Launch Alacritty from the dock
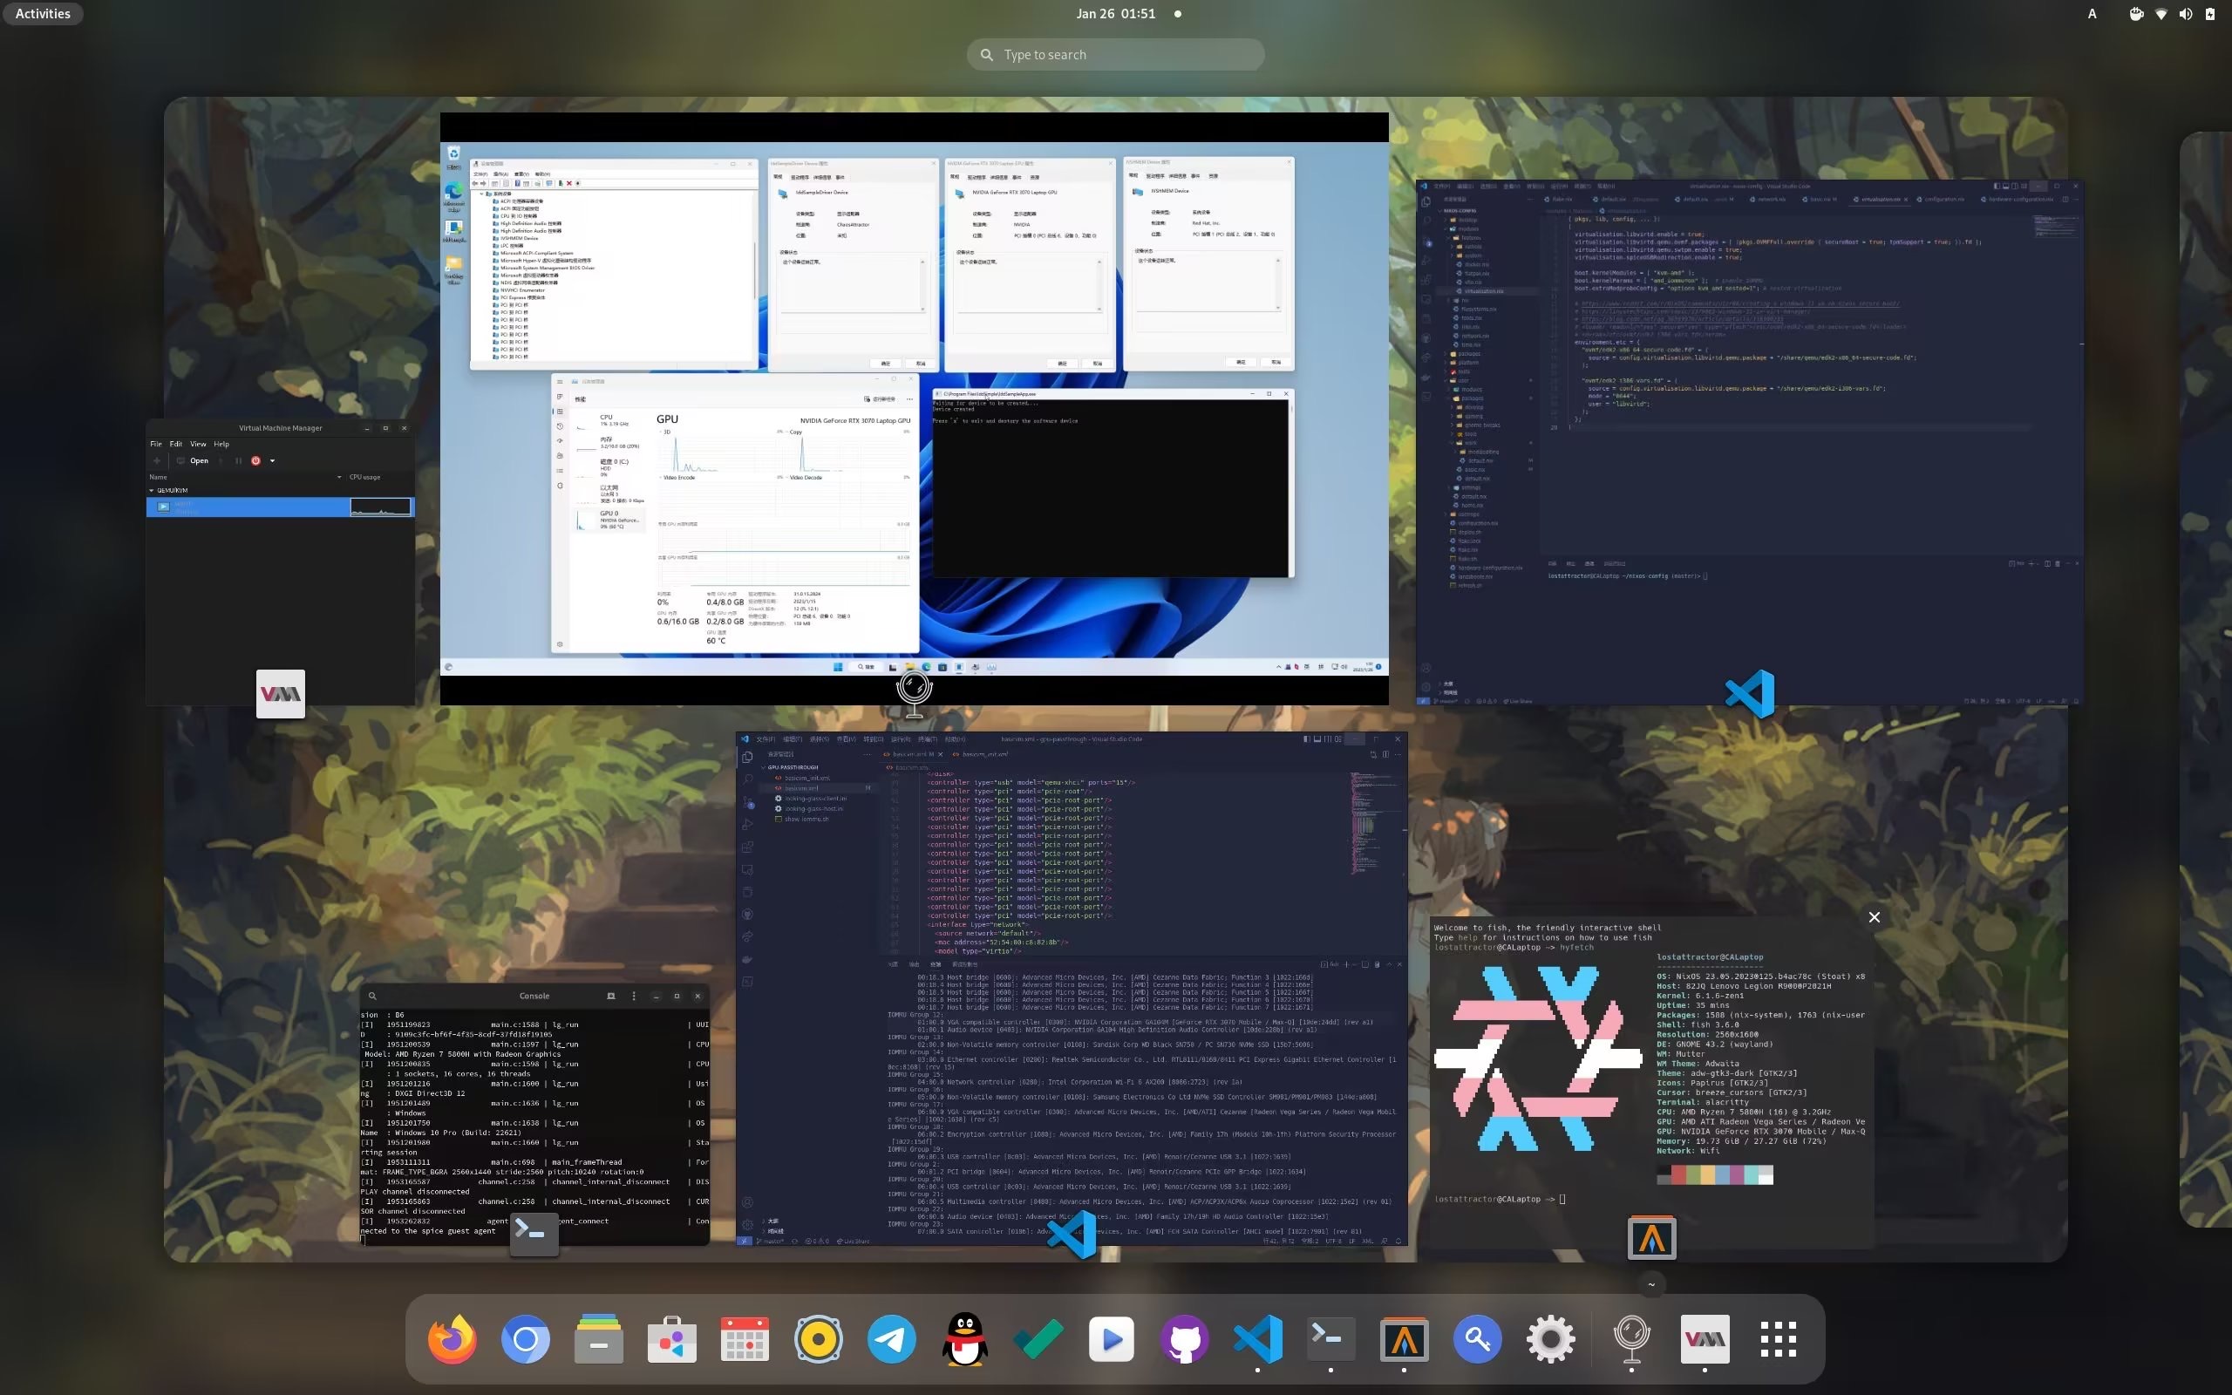 pyautogui.click(x=1404, y=1340)
